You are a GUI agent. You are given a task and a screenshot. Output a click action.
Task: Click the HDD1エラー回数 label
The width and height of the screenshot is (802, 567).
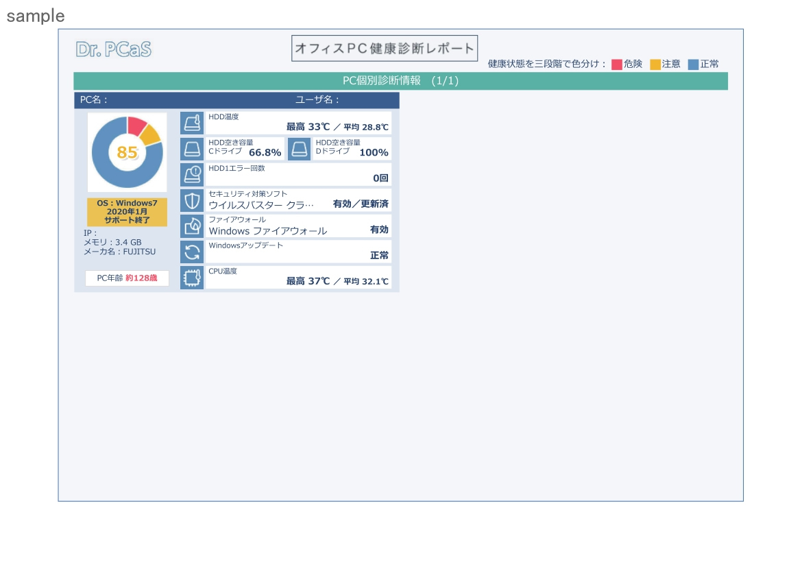click(236, 169)
